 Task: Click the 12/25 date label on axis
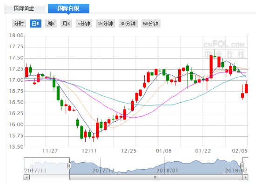pos(128,151)
